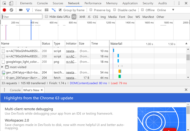190x131 pixels.
Task: Click the Waterfall sort arrow
Action: click(186, 44)
